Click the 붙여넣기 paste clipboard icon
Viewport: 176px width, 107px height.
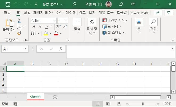(9, 23)
